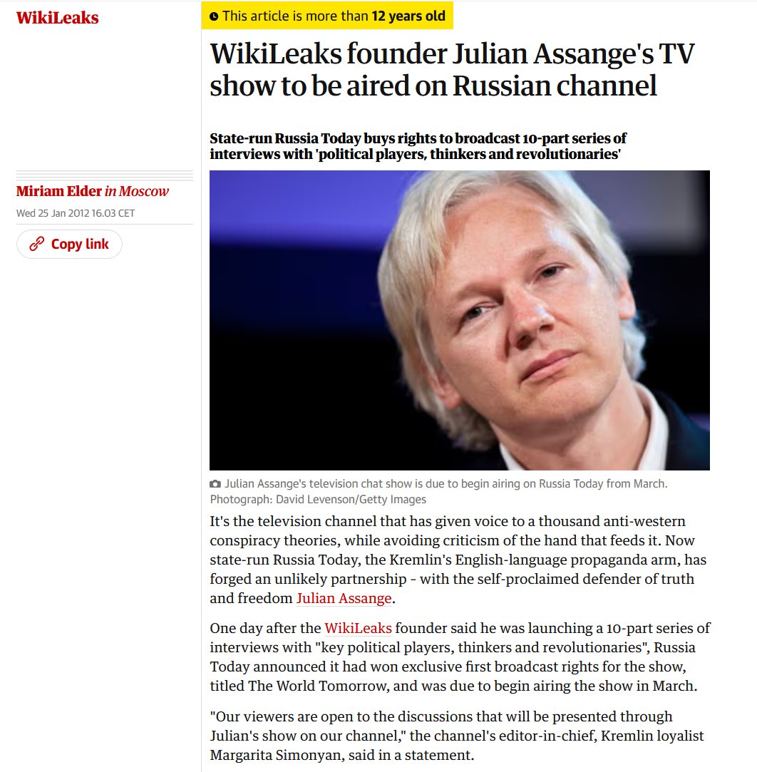Viewport: 757px width, 772px height.
Task: Click the photo caption text about the chat show
Action: coord(446,484)
